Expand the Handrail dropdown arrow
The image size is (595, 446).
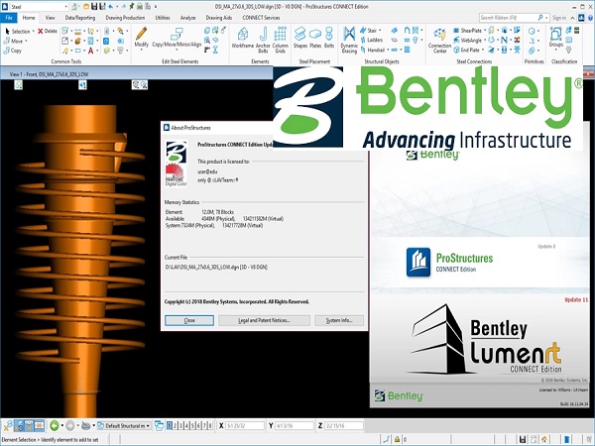[388, 50]
